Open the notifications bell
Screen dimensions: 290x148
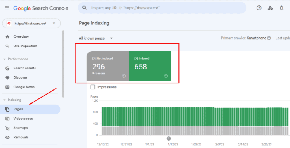[281, 8]
